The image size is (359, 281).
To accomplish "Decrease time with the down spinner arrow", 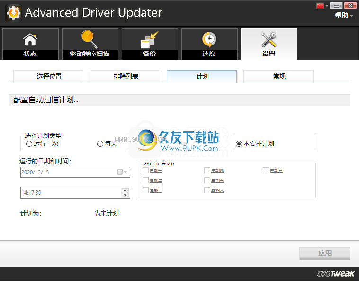I will [x=125, y=195].
